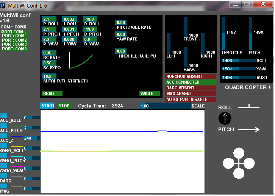Click the COM = COM6 label
The image size is (275, 196).
point(14,27)
